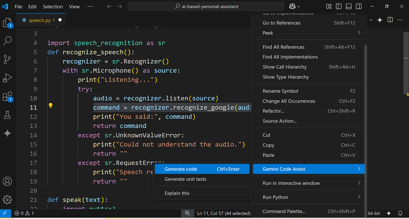Show hidden menus via the title bar ellipsis
409x219 pixels.
click(x=90, y=7)
